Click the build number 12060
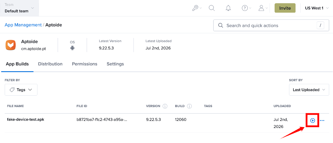Screen dimensions: 333x143 pyautogui.click(x=181, y=119)
